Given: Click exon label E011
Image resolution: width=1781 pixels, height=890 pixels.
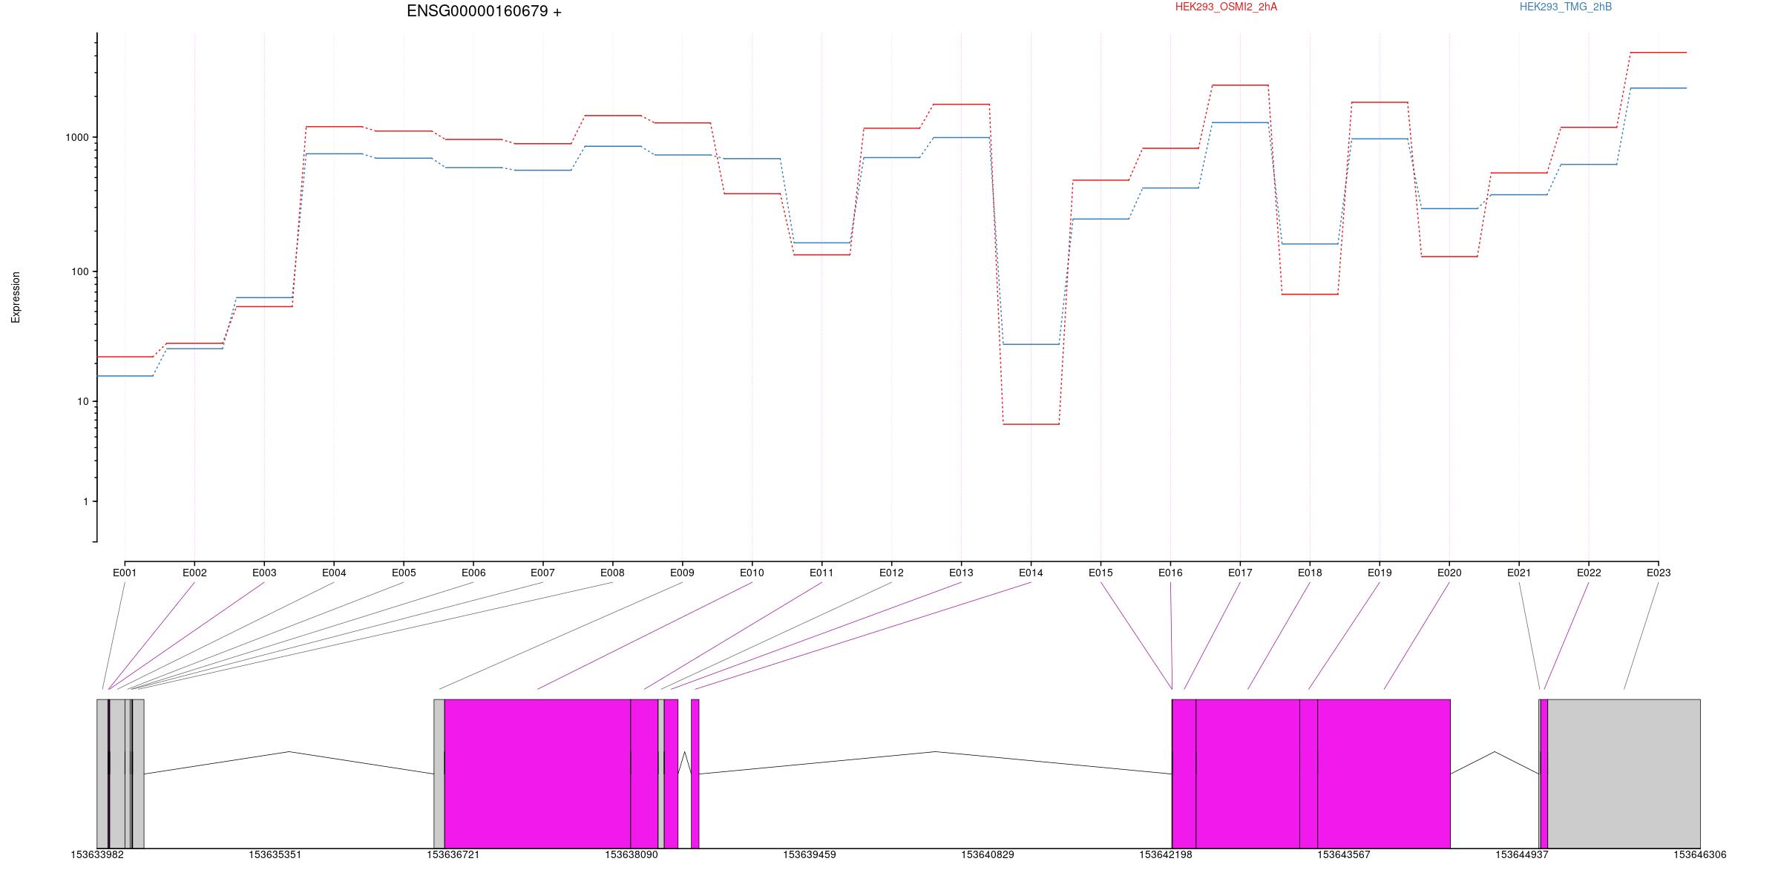Looking at the screenshot, I should [x=821, y=573].
